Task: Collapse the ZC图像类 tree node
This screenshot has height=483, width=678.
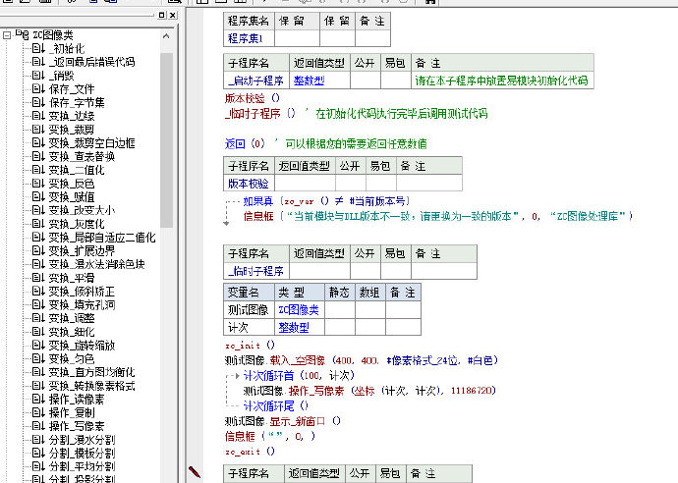Action: pyautogui.click(x=7, y=34)
